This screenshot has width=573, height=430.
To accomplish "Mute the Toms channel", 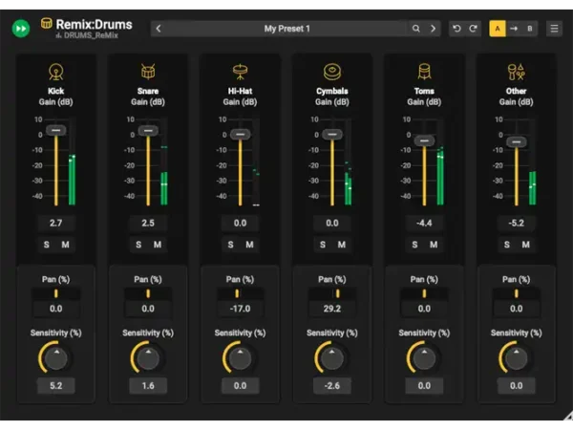I will click(434, 245).
